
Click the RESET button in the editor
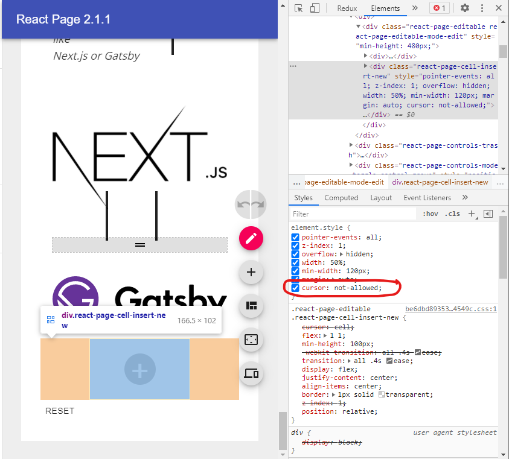pyautogui.click(x=60, y=411)
